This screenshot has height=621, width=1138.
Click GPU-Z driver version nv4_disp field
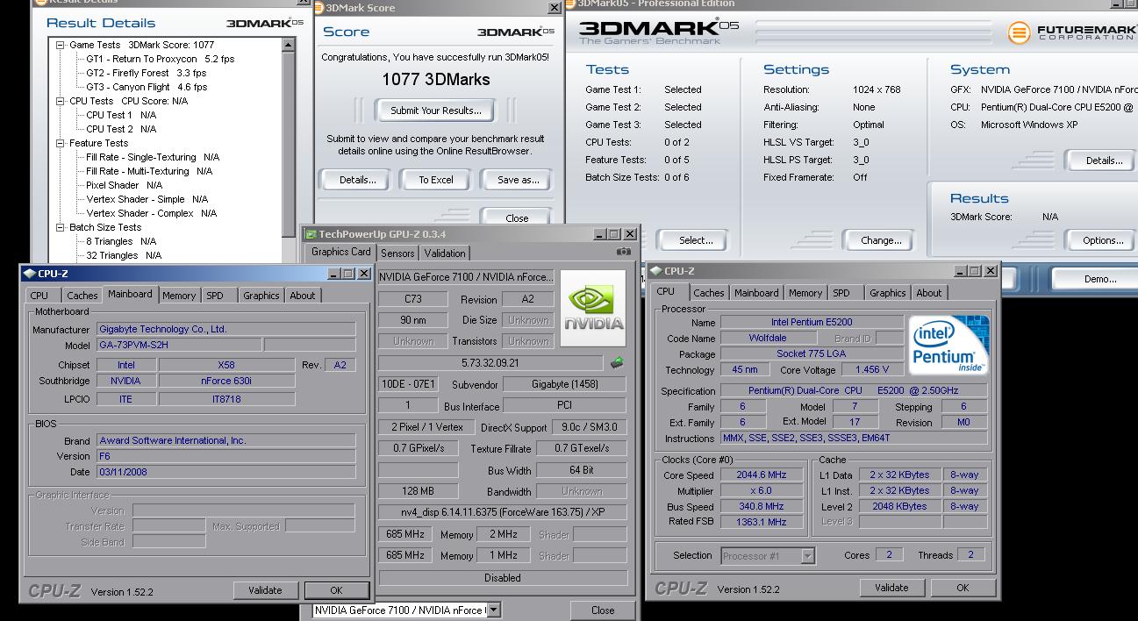click(x=503, y=512)
